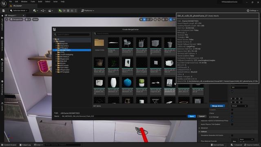
Task: Expand the GEOMETRIES folder arrow
Action: [56, 50]
